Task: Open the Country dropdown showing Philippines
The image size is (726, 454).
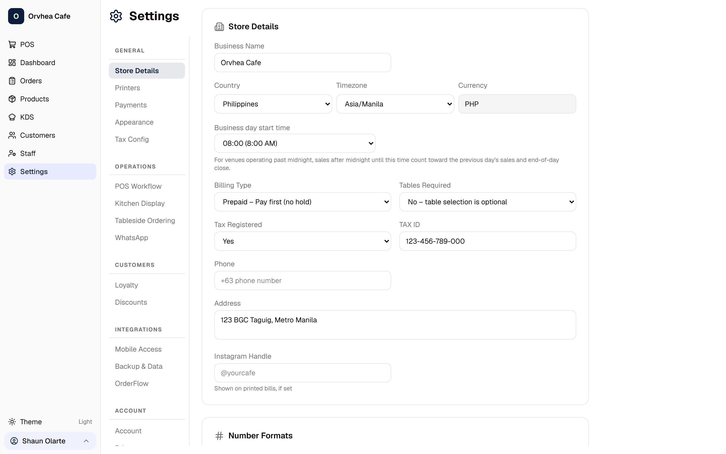Action: point(273,104)
